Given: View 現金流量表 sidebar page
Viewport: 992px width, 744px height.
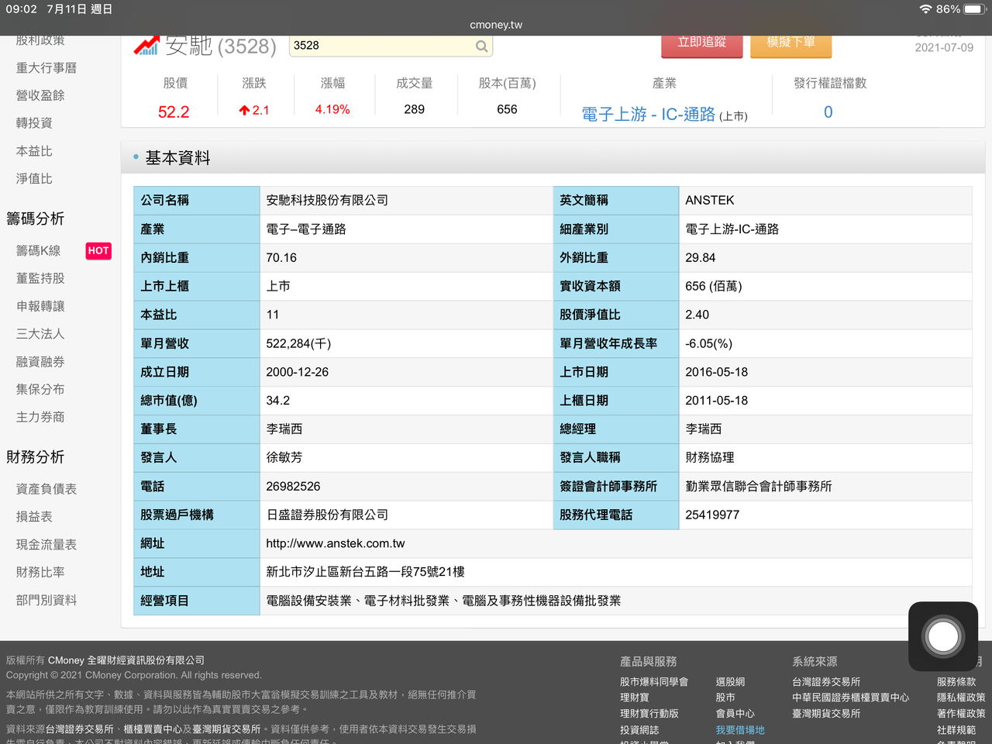Looking at the screenshot, I should (x=46, y=545).
